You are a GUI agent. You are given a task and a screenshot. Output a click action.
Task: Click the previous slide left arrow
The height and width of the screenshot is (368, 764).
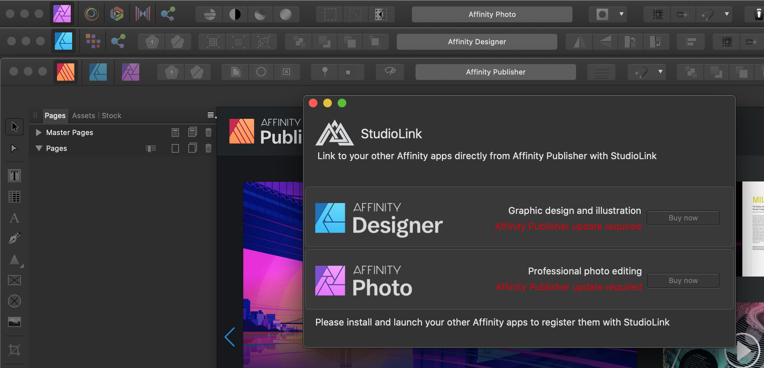[230, 337]
